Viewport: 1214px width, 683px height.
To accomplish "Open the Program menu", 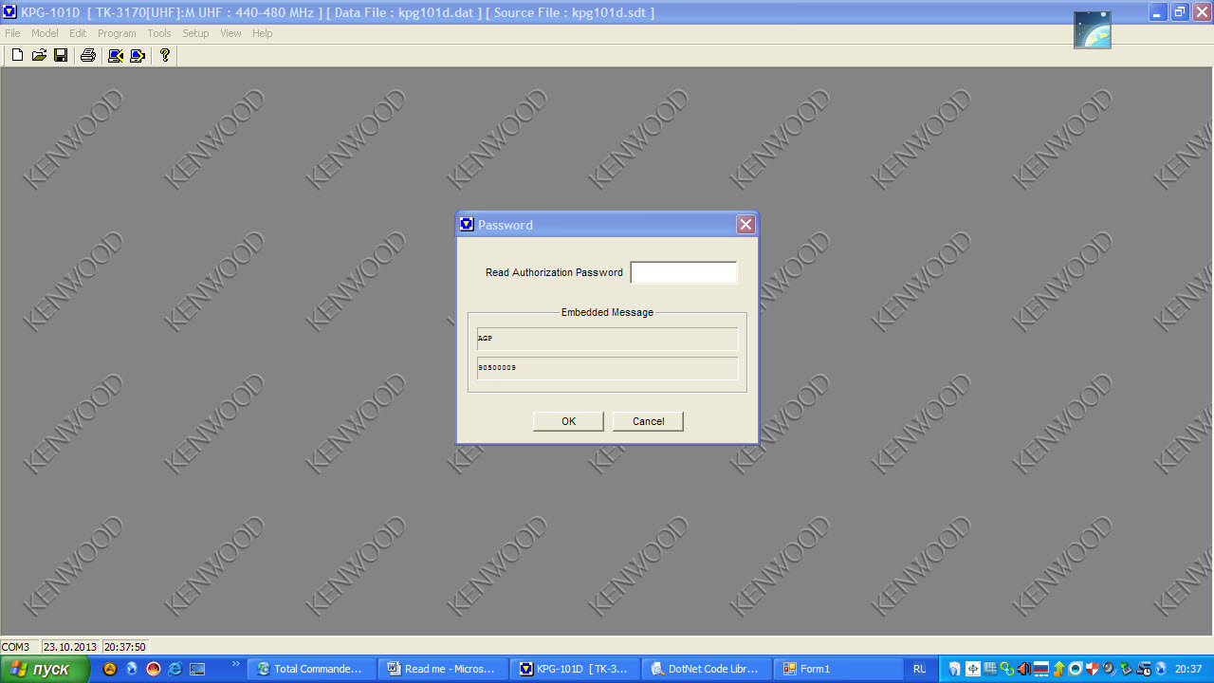I will click(117, 33).
